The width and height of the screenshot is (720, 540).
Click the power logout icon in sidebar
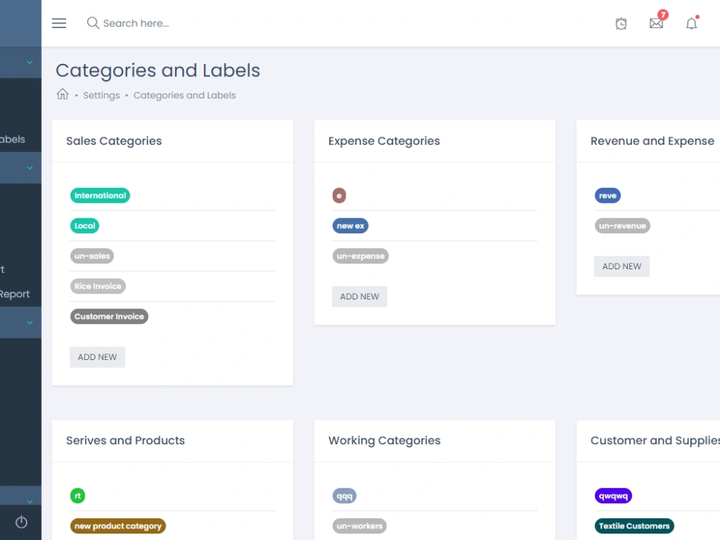tap(21, 522)
